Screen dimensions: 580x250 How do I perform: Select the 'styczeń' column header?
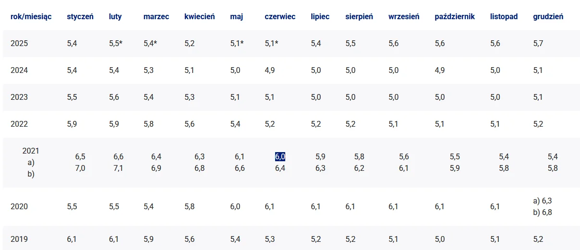[x=80, y=17]
